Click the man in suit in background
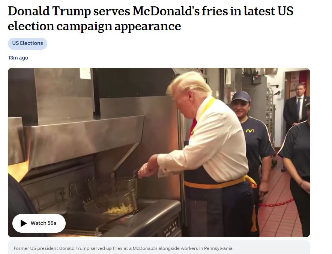Image resolution: width=332 pixels, height=254 pixels. [x=297, y=105]
